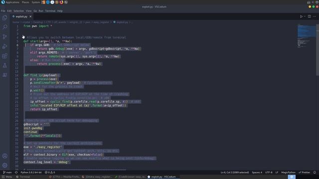Click the 'def find_ip(payload):' line
The image size is (319, 179).
pyautogui.click(x=41, y=75)
